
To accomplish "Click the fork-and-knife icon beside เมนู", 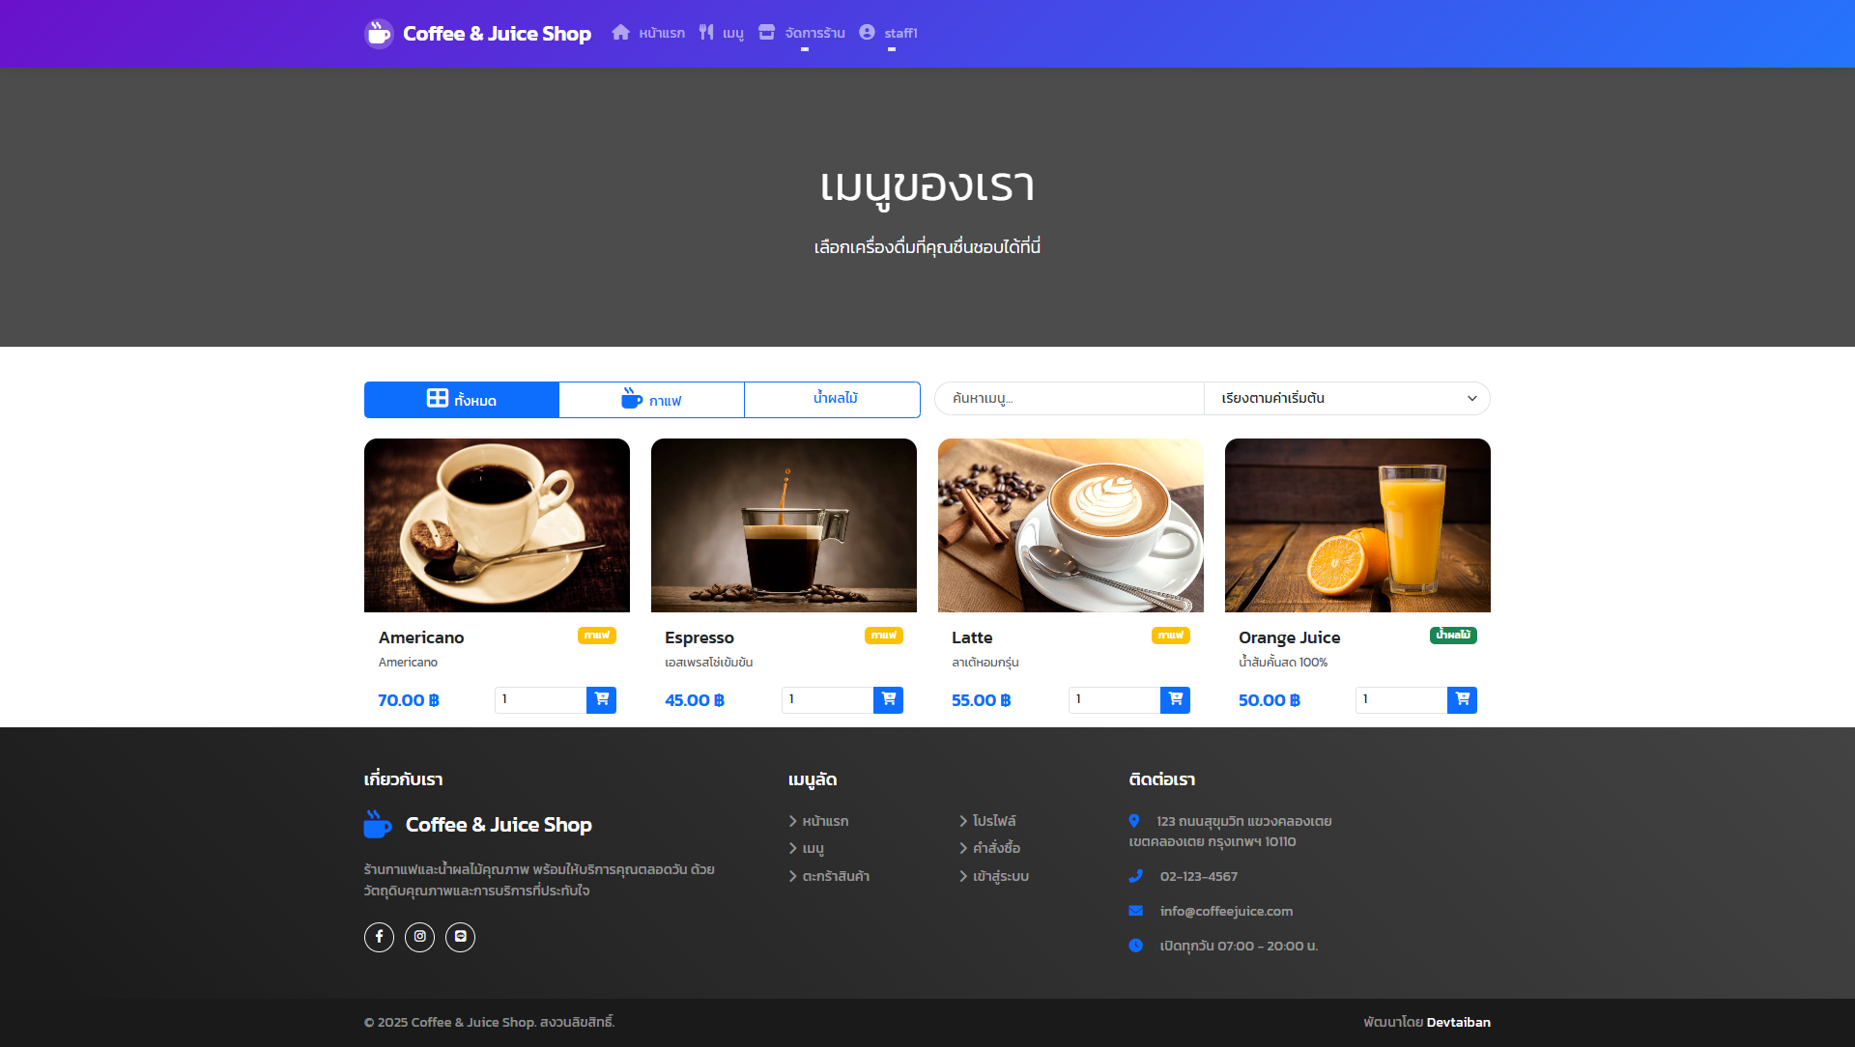I will click(707, 32).
